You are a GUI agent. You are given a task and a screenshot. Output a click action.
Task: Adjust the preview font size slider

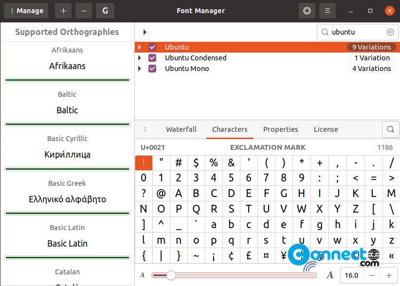tap(234, 275)
